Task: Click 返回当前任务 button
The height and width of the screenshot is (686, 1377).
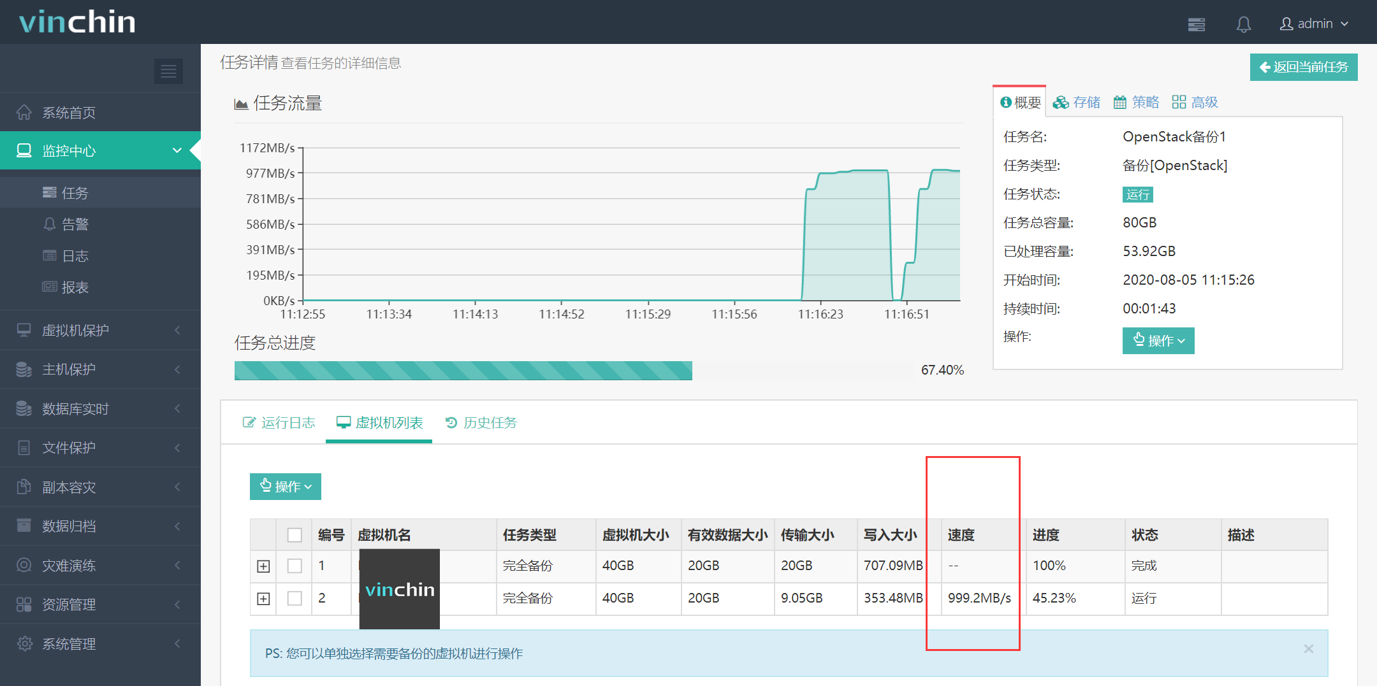Action: [x=1303, y=68]
